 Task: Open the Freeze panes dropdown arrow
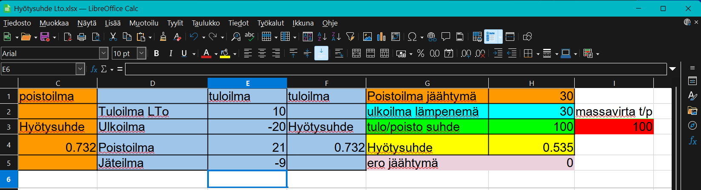click(x=500, y=37)
